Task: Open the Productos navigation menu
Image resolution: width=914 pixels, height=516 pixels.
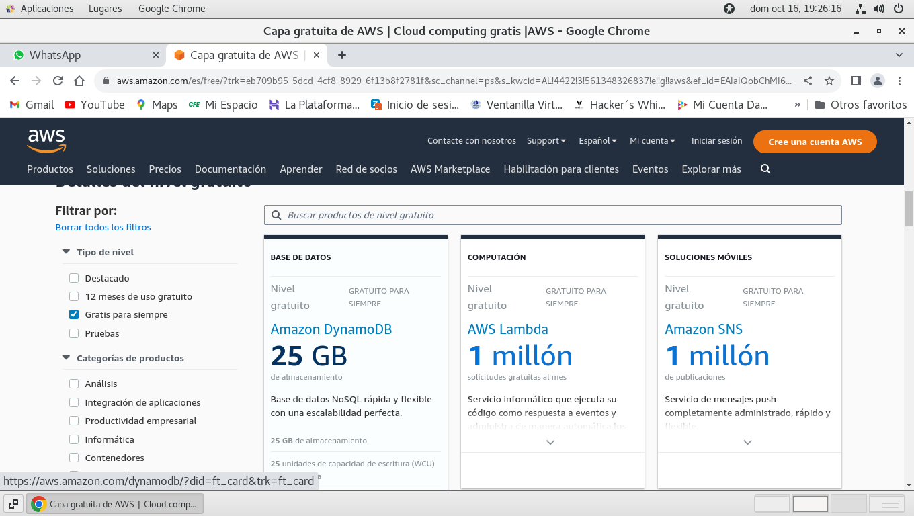Action: pyautogui.click(x=50, y=169)
